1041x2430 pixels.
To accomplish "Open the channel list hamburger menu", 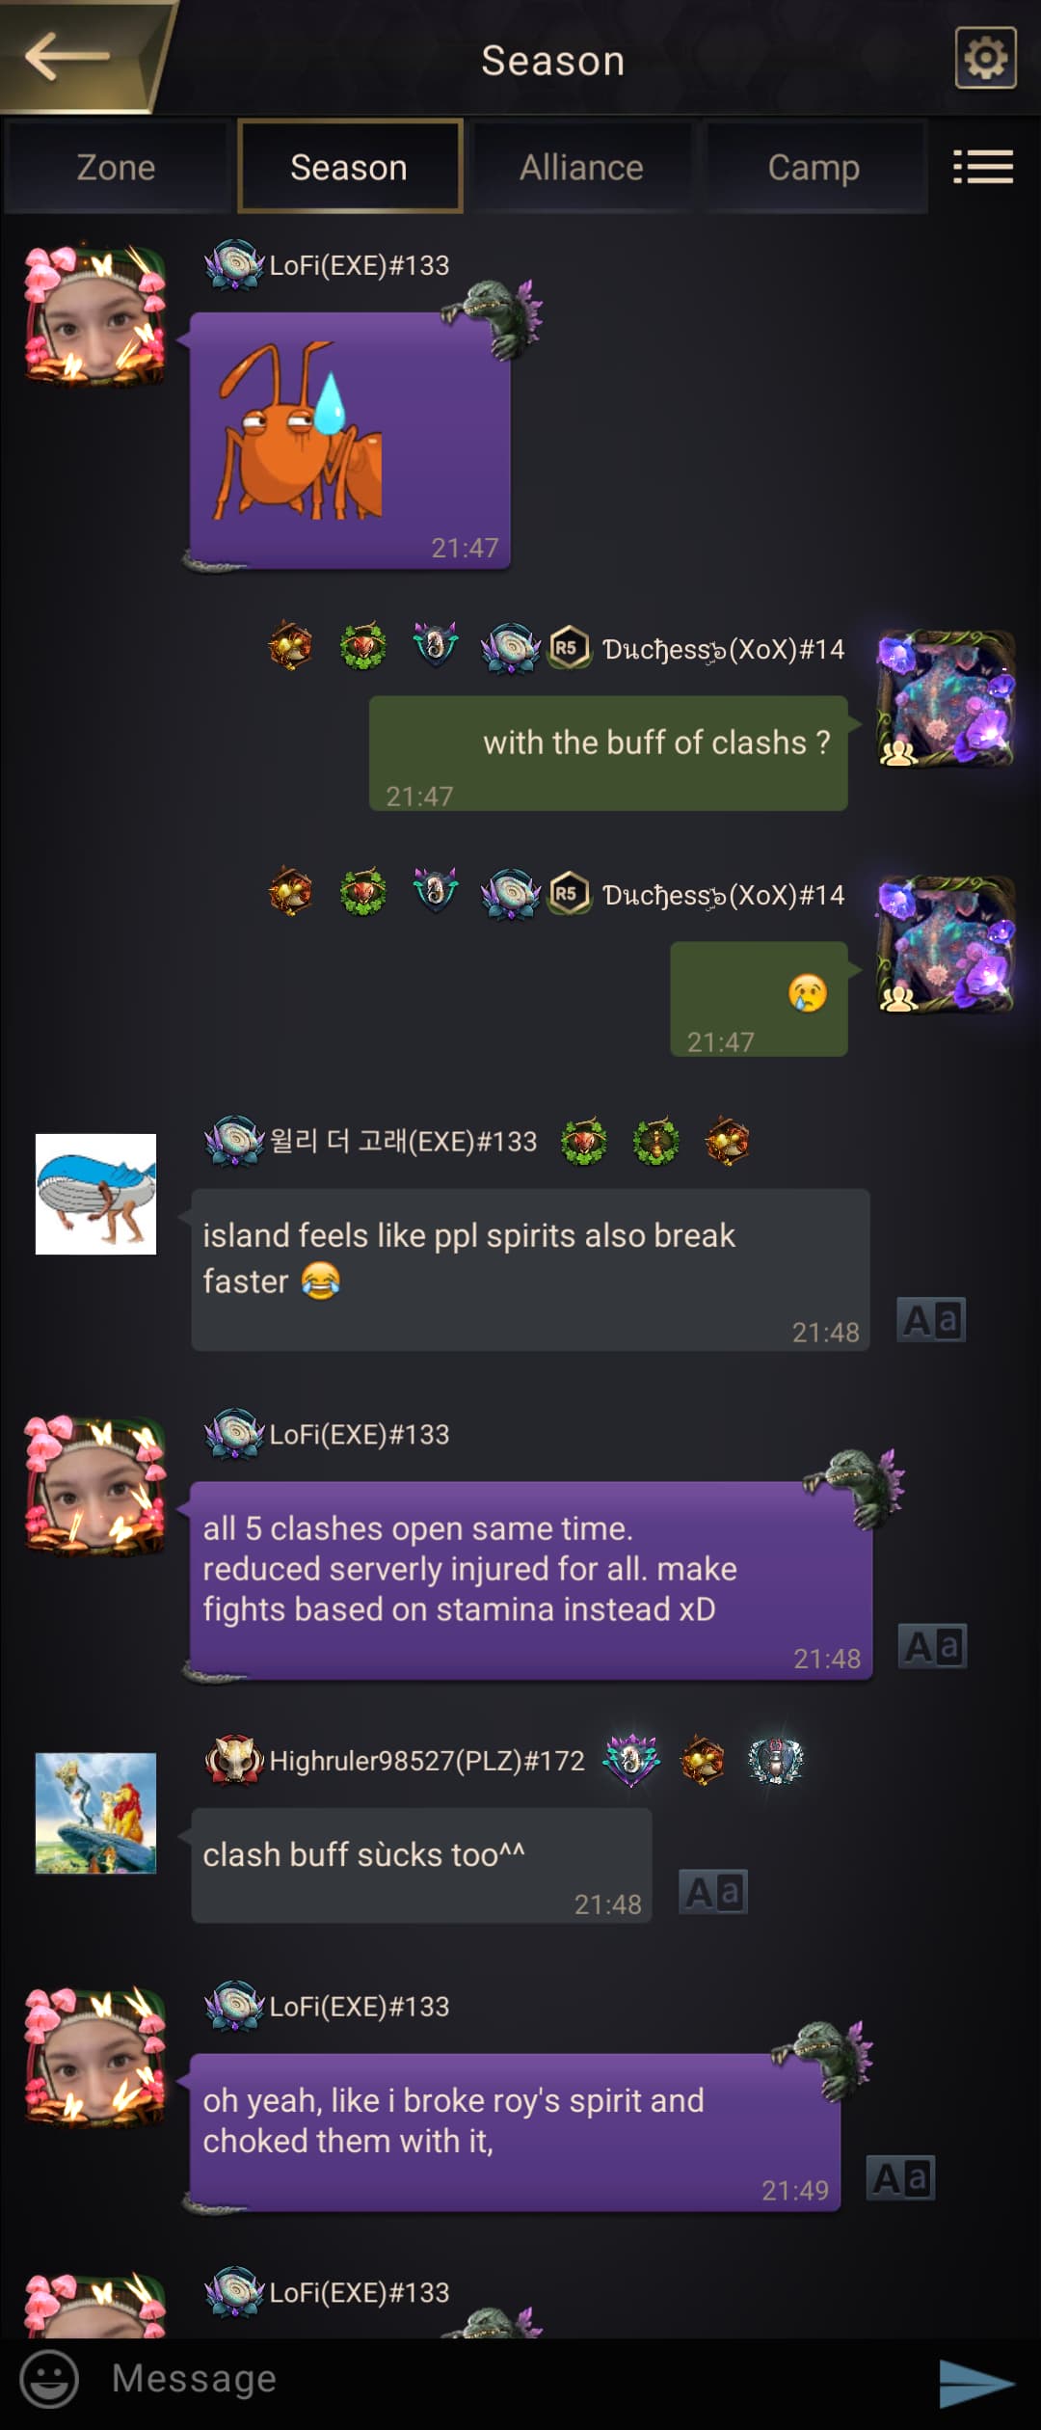I will pyautogui.click(x=983, y=167).
